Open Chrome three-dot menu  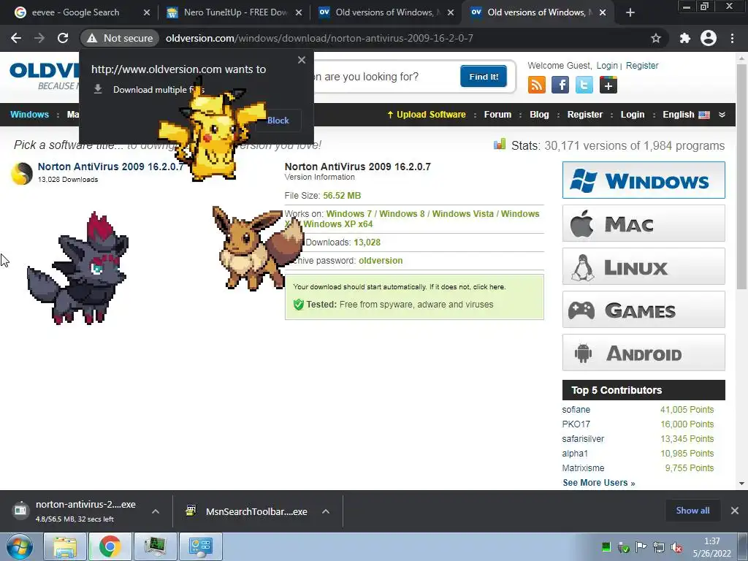pos(732,38)
